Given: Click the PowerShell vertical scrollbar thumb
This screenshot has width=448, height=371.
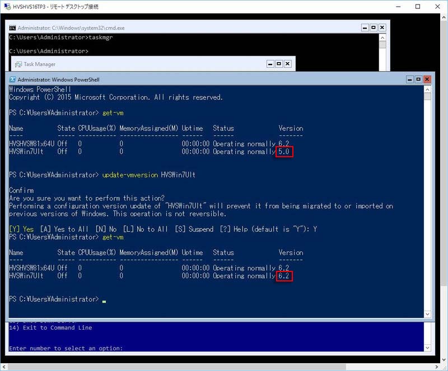Looking at the screenshot, I should pyautogui.click(x=427, y=96).
